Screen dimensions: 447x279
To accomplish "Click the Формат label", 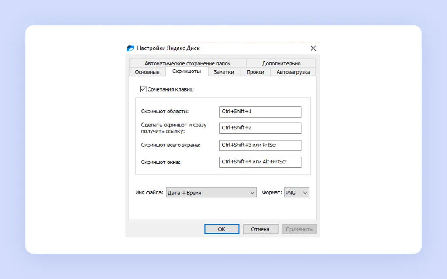I will point(272,192).
